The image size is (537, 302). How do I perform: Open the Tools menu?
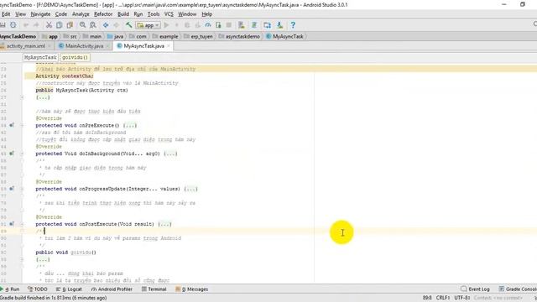tap(154, 14)
